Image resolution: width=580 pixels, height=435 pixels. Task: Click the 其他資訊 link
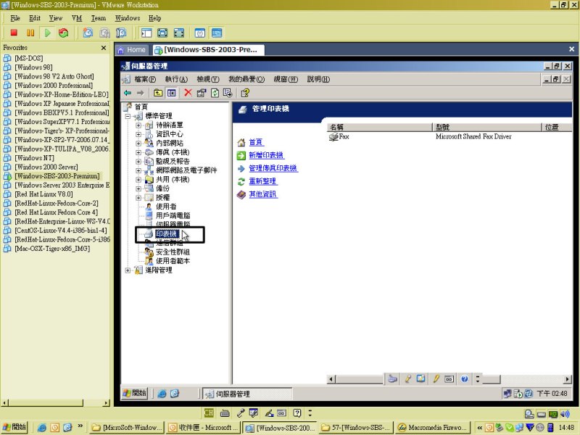click(x=262, y=194)
